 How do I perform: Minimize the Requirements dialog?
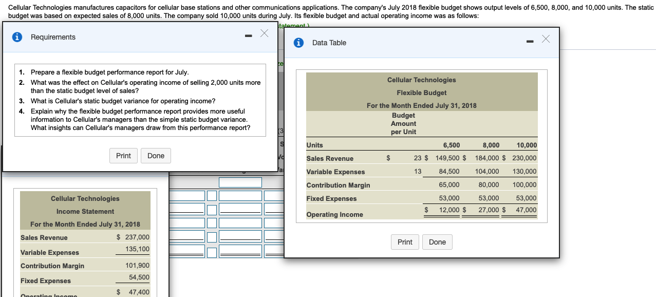click(x=248, y=36)
